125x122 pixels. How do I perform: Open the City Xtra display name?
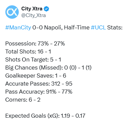pos(32,9)
